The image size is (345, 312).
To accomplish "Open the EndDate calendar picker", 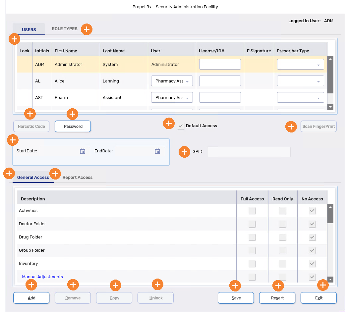I will coord(157,151).
